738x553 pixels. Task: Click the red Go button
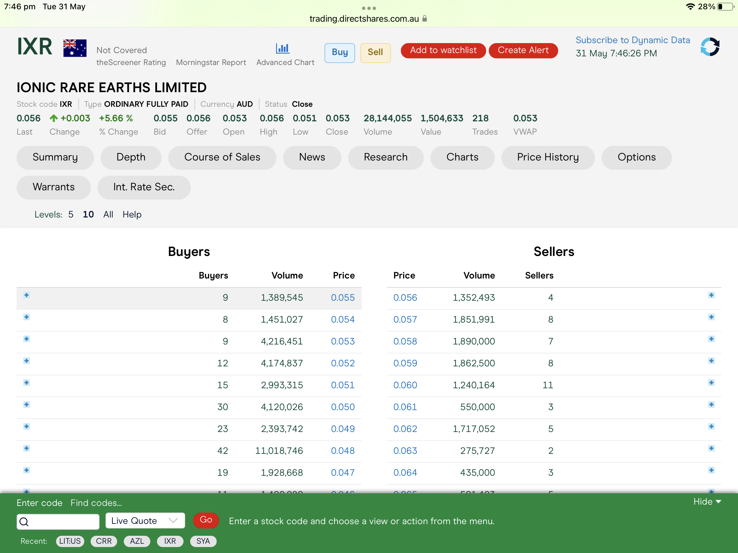[x=206, y=520]
